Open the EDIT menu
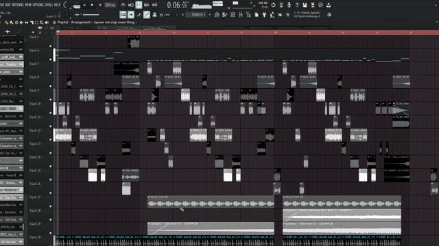 [x=2, y=5]
